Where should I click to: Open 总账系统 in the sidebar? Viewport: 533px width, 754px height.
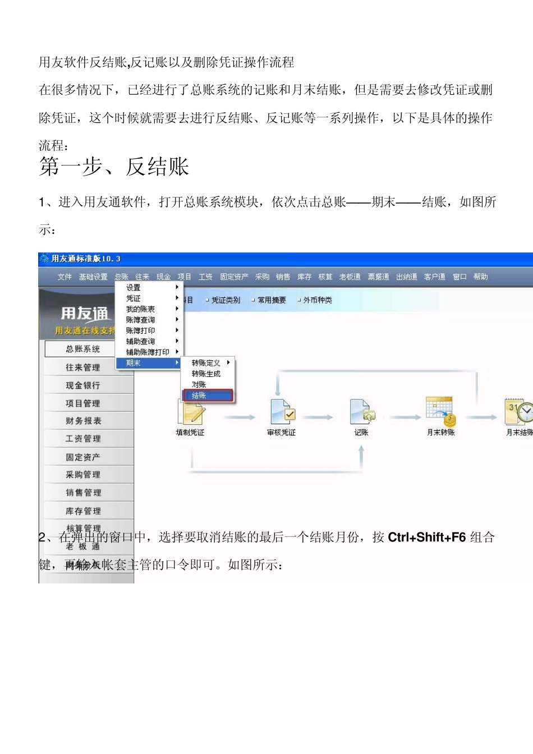pos(89,349)
